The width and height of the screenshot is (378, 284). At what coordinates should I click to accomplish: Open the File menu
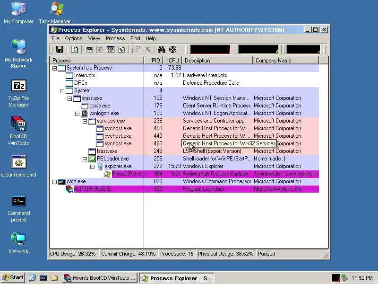coord(55,38)
